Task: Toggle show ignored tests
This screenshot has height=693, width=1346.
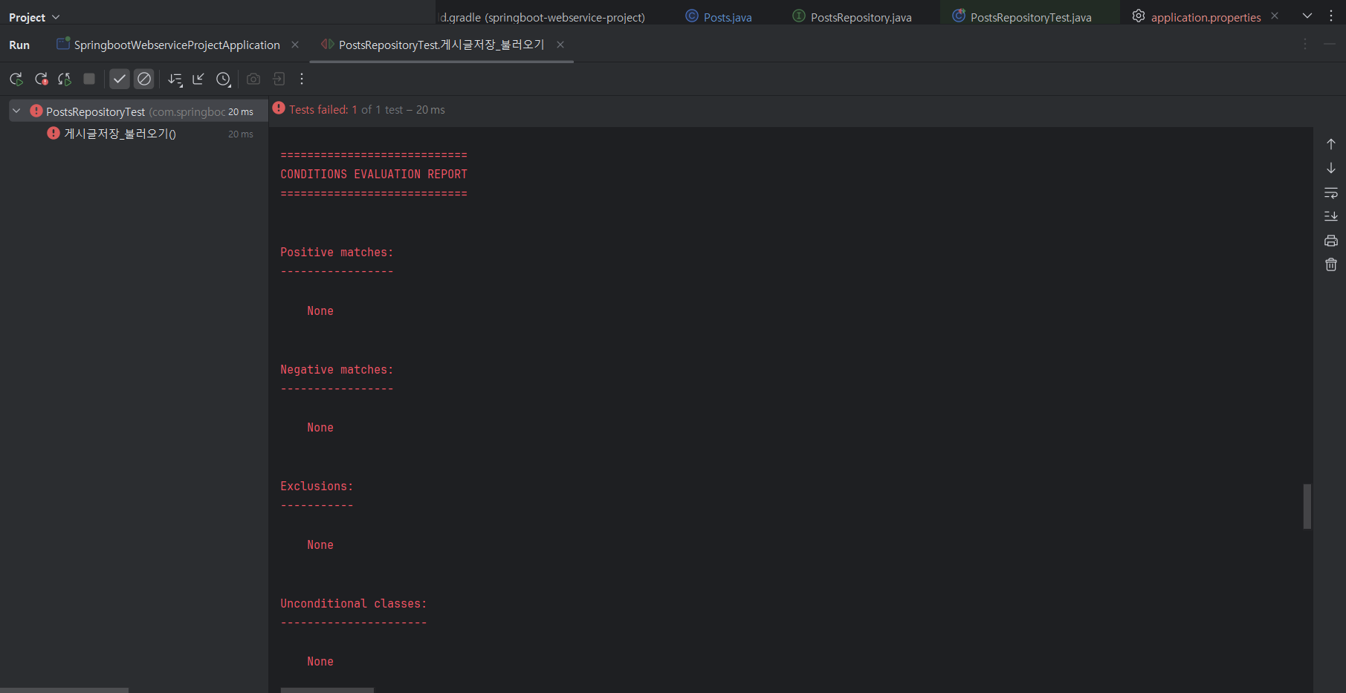Action: (144, 79)
